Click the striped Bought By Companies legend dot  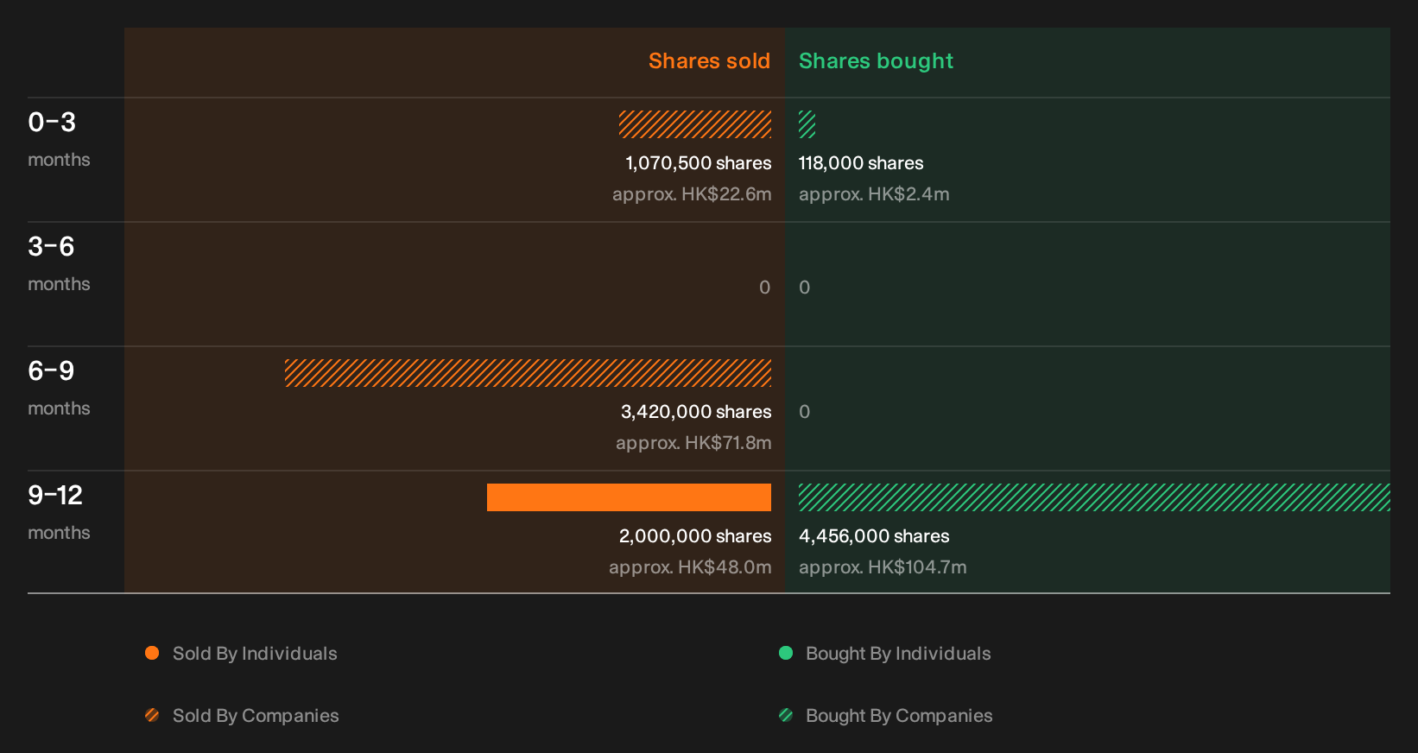[x=786, y=715]
